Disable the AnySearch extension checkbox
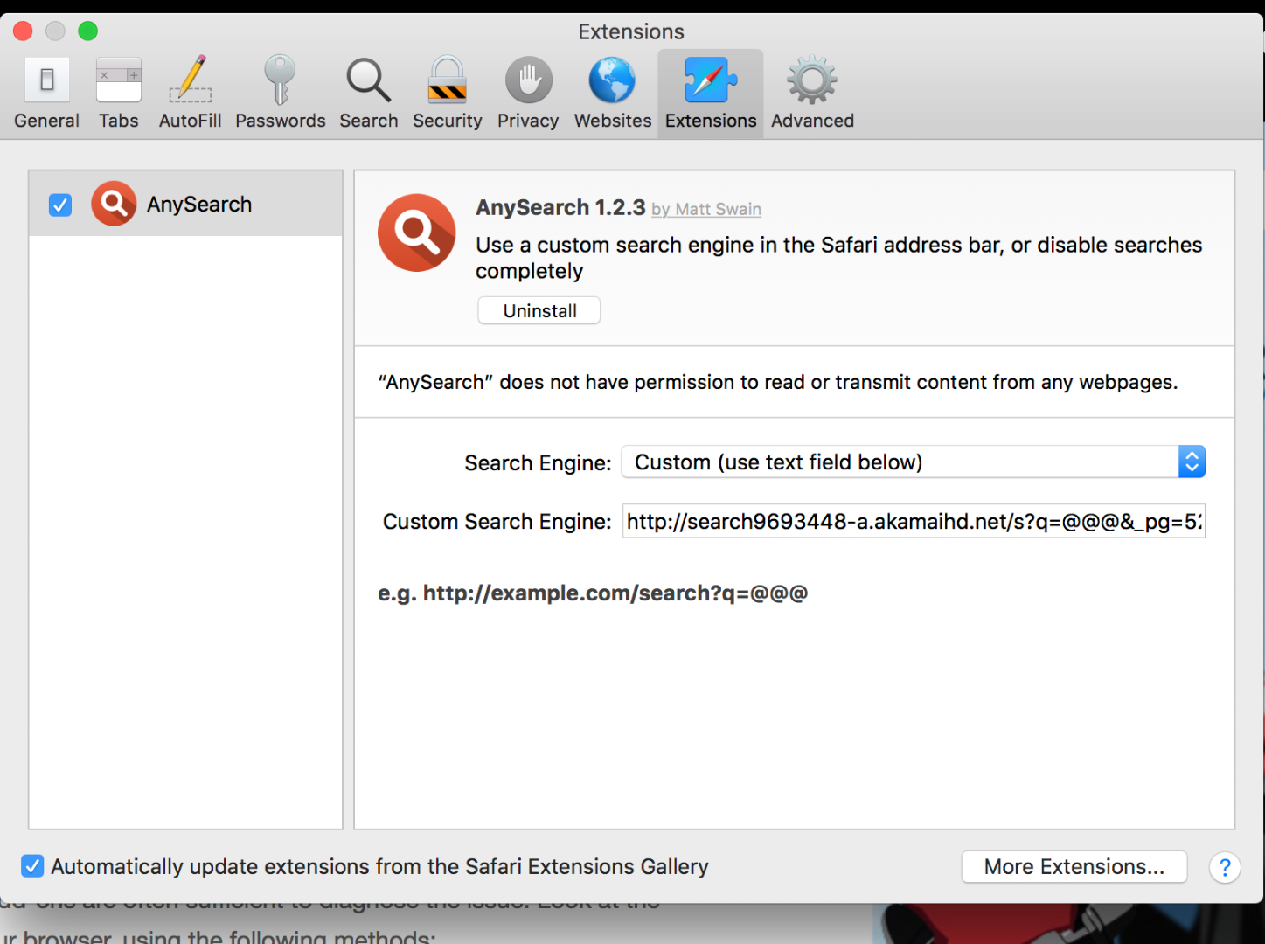1265x944 pixels. click(60, 205)
